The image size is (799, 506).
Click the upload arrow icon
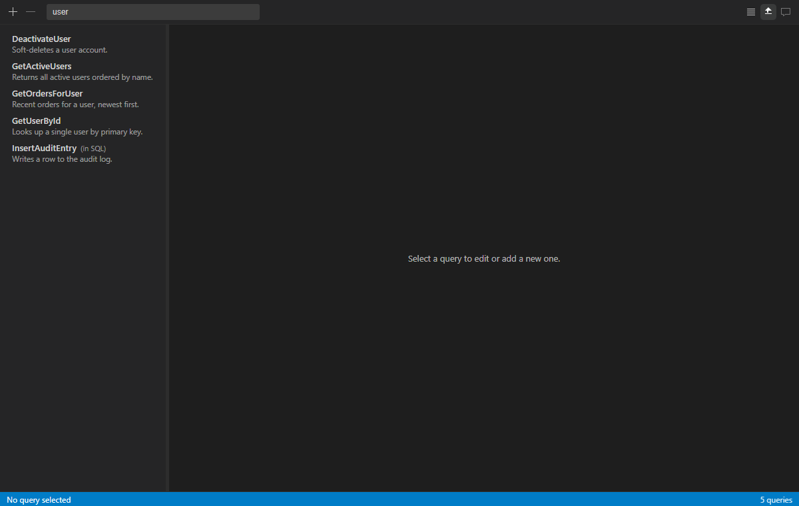click(768, 12)
